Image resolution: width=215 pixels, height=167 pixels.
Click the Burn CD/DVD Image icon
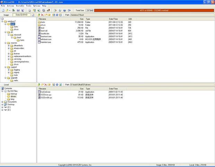49,10
